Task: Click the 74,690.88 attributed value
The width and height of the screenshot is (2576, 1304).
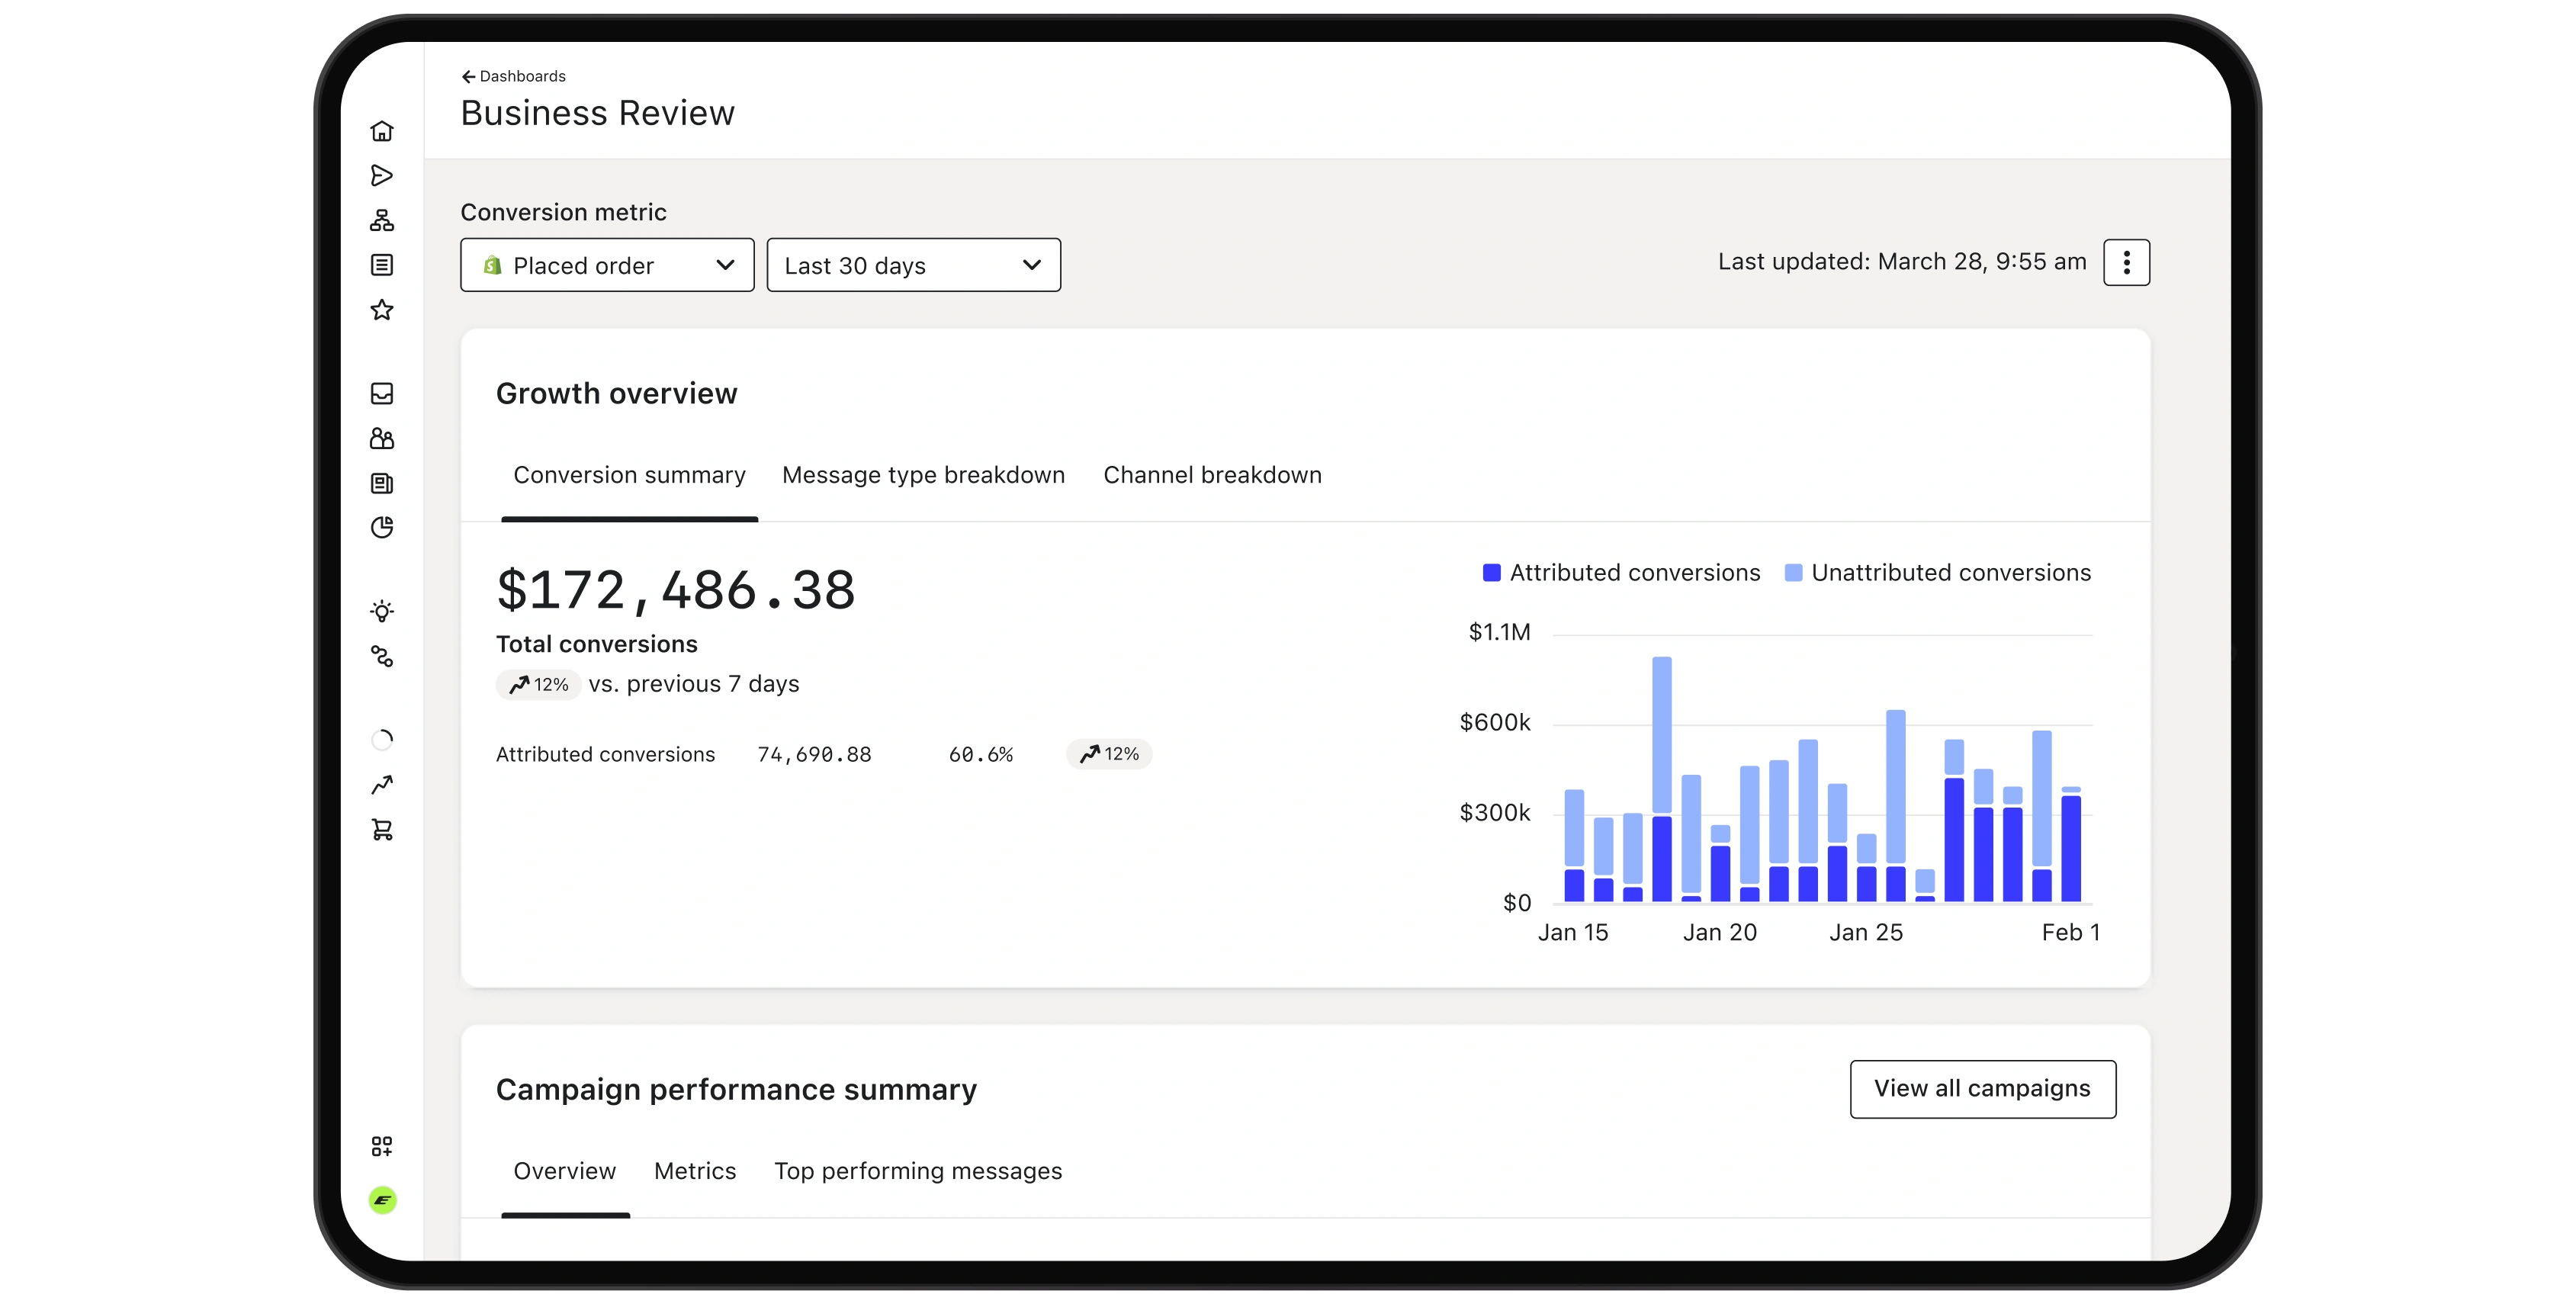Action: click(814, 755)
